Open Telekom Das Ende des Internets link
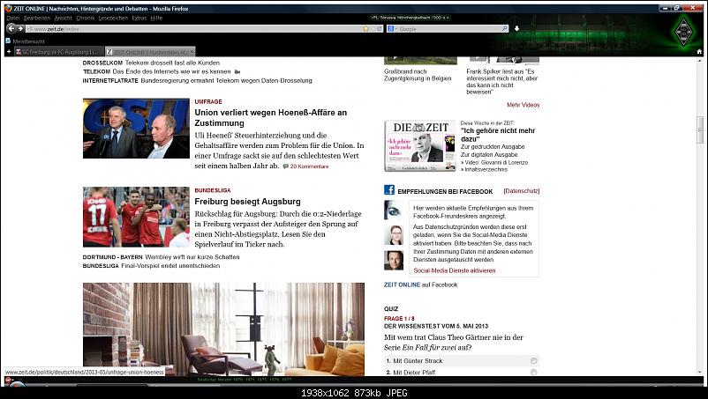Viewport: 708px width, 399px height. point(156,71)
